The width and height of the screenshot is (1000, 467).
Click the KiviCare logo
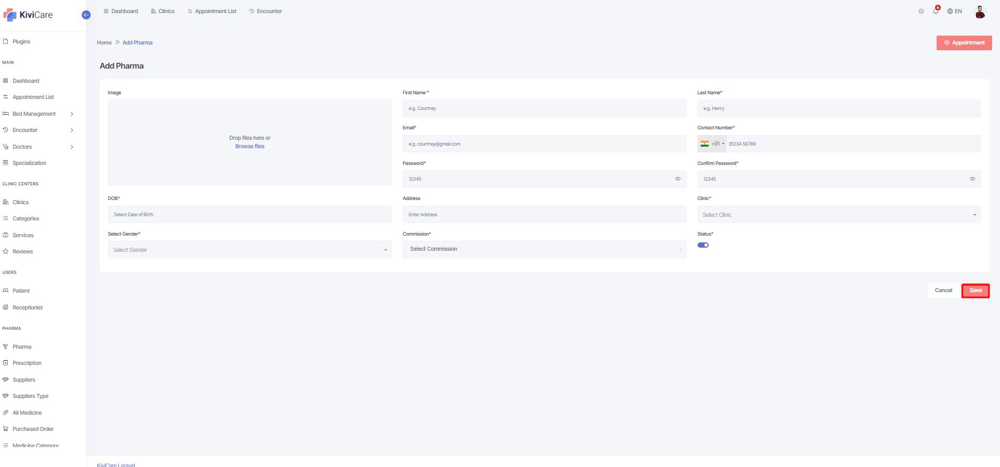pyautogui.click(x=28, y=15)
